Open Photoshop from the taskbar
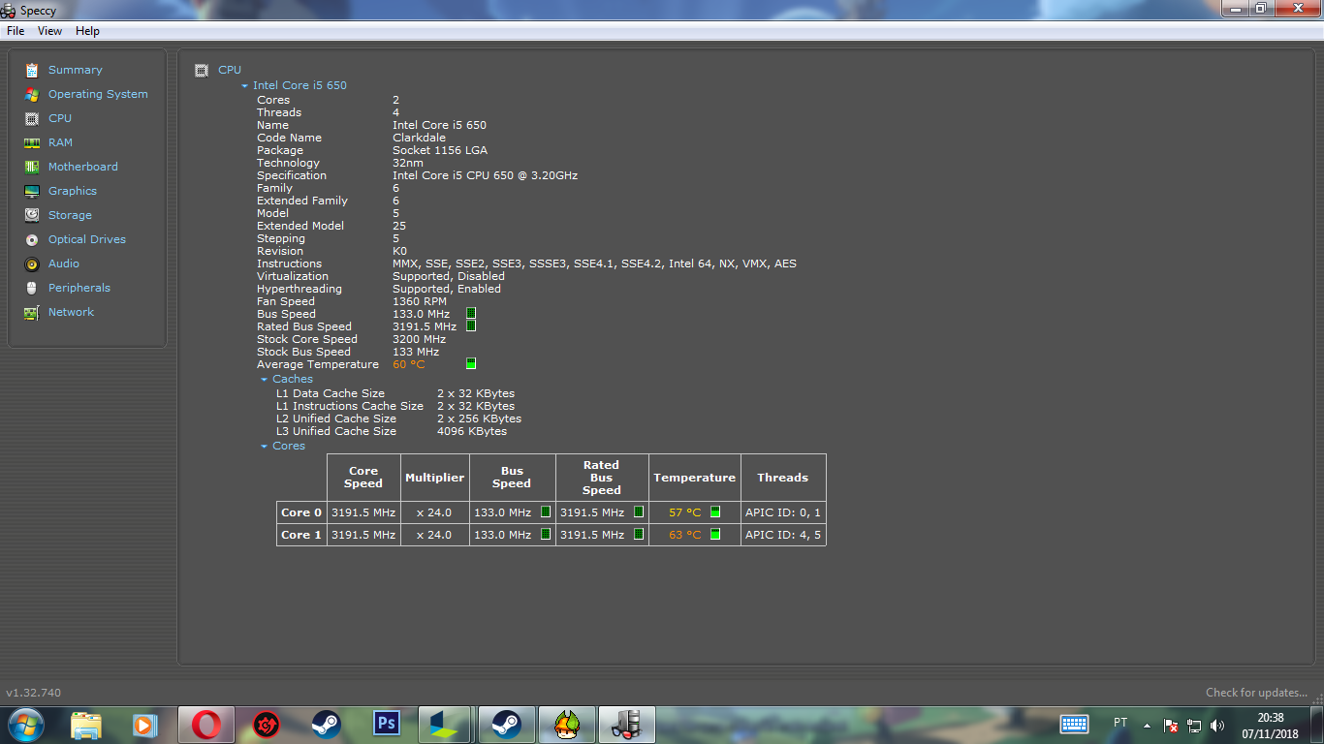 pos(387,725)
